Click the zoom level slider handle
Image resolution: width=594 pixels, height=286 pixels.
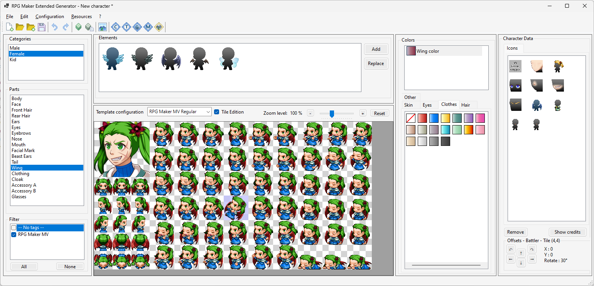(332, 114)
